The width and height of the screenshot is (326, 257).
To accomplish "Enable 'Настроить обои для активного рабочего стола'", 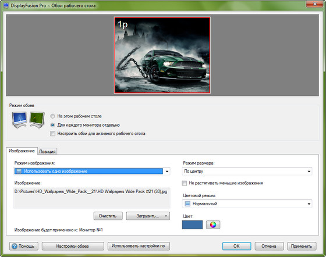I will (x=52, y=134).
